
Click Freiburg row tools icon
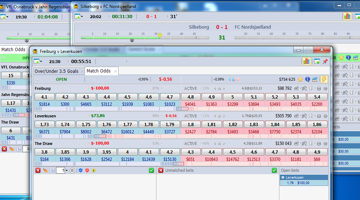(304, 88)
